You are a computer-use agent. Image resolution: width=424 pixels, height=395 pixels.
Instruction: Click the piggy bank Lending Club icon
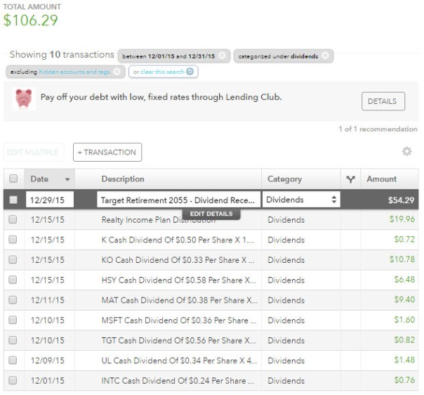24,100
